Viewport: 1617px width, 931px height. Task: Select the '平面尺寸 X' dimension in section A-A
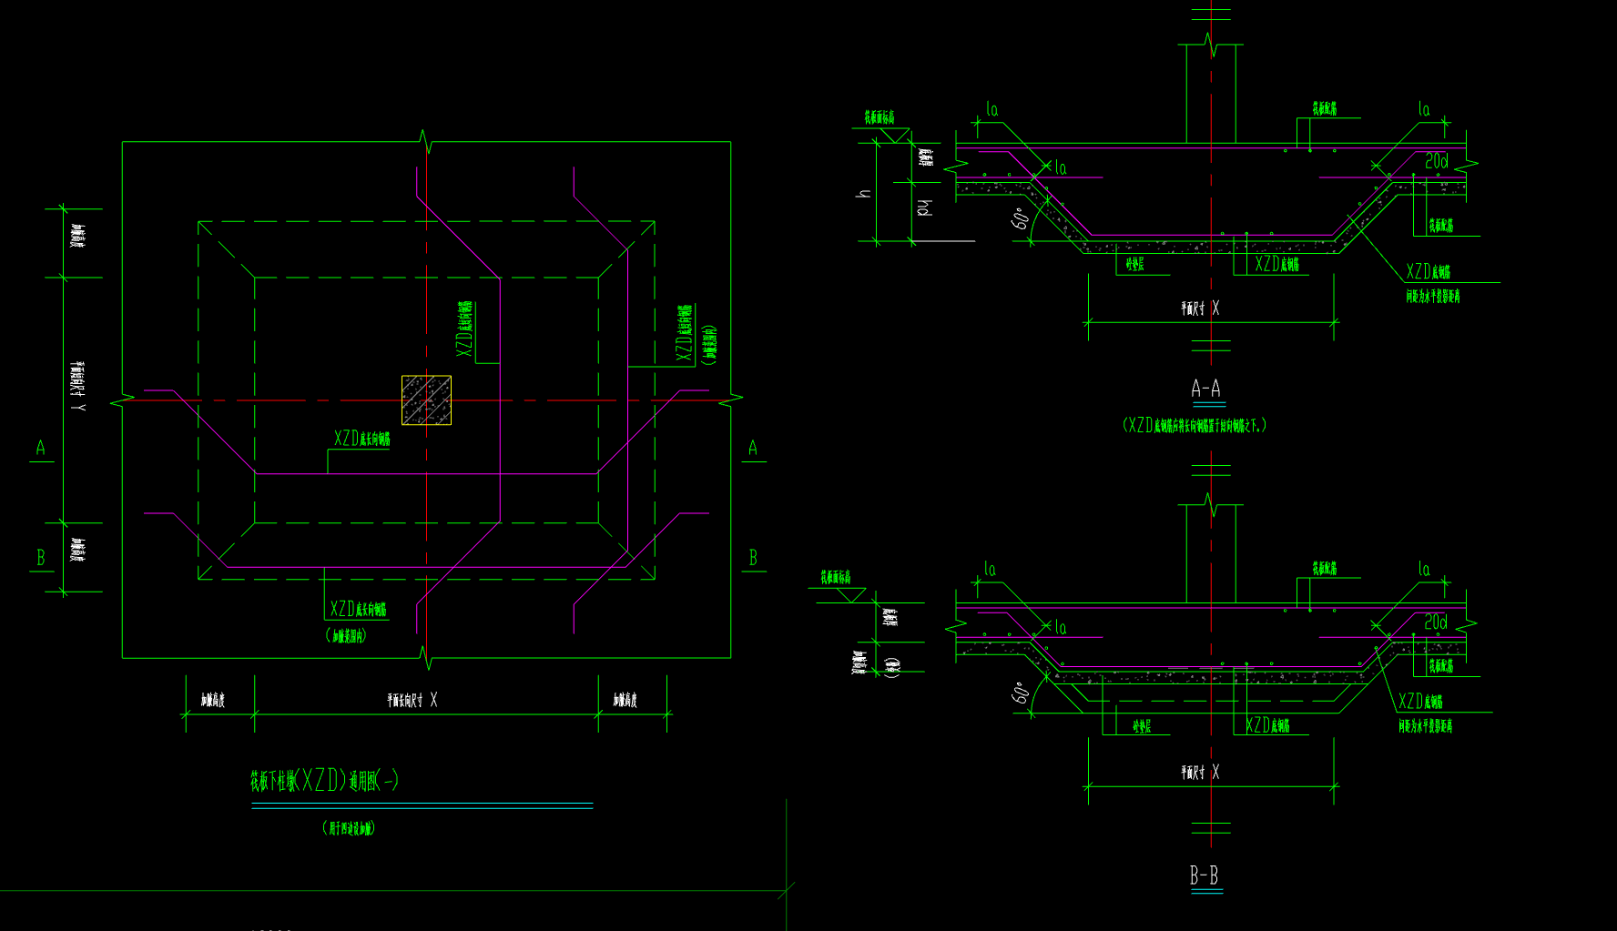click(x=1200, y=309)
